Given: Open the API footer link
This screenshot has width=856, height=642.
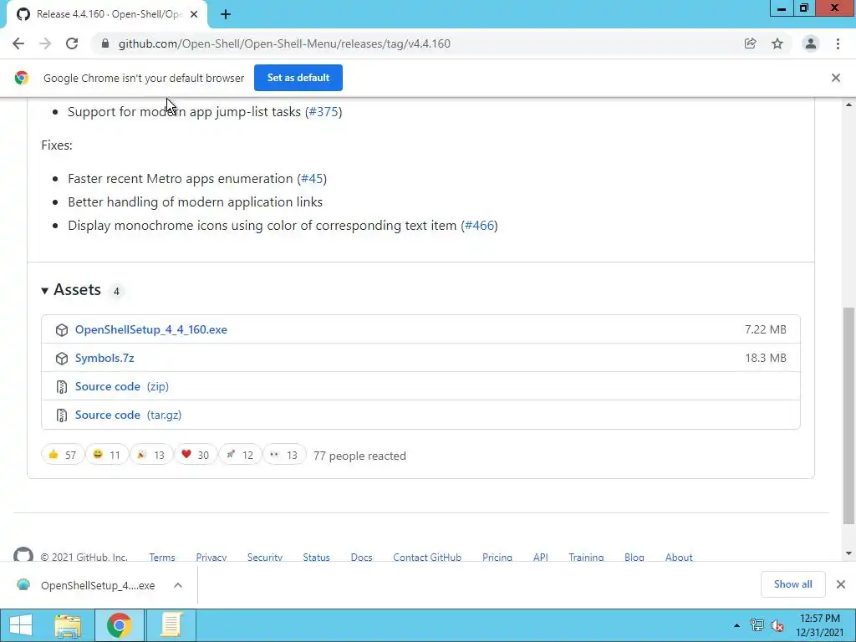Looking at the screenshot, I should coord(541,558).
